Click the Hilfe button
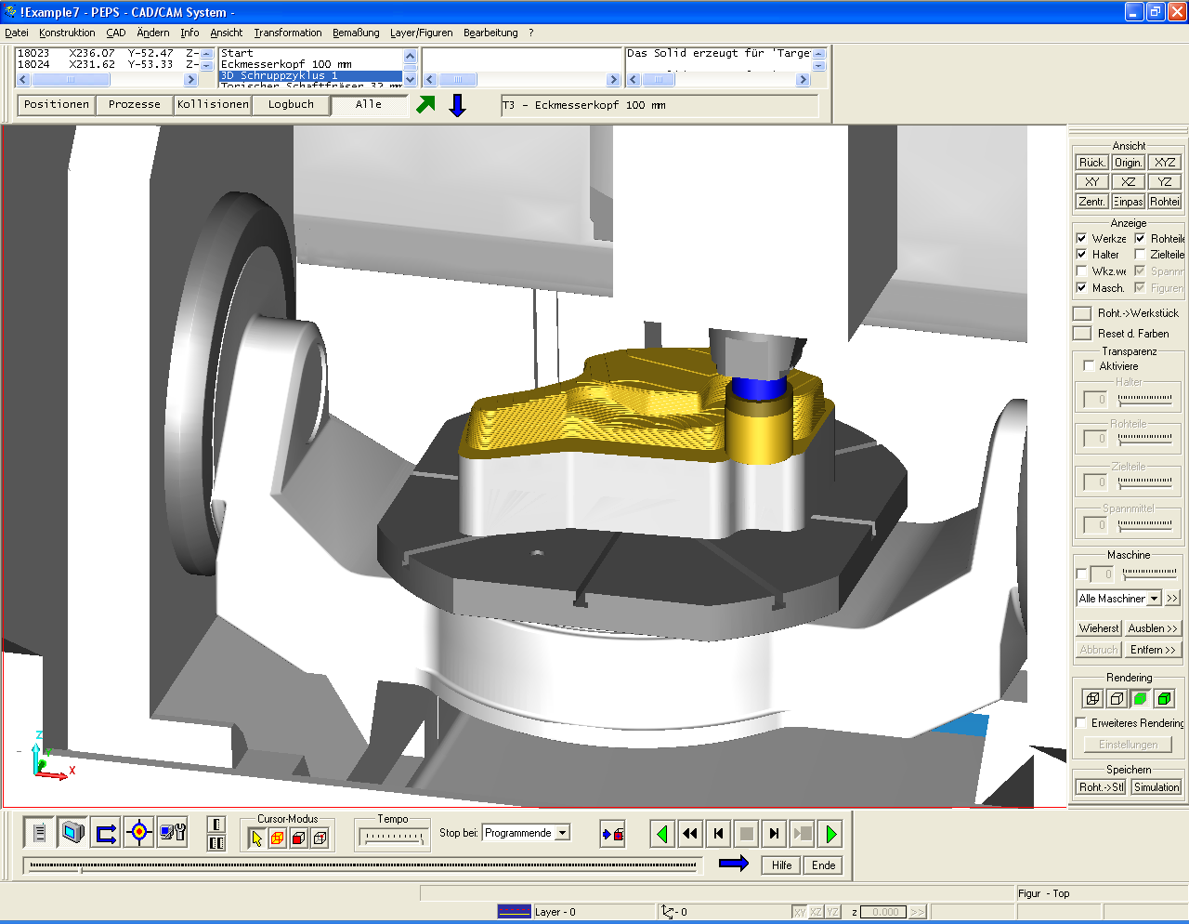The image size is (1189, 924). click(x=782, y=865)
